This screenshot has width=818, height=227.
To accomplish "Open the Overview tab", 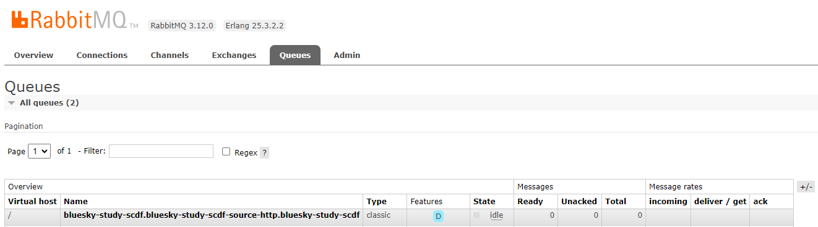I will (33, 55).
